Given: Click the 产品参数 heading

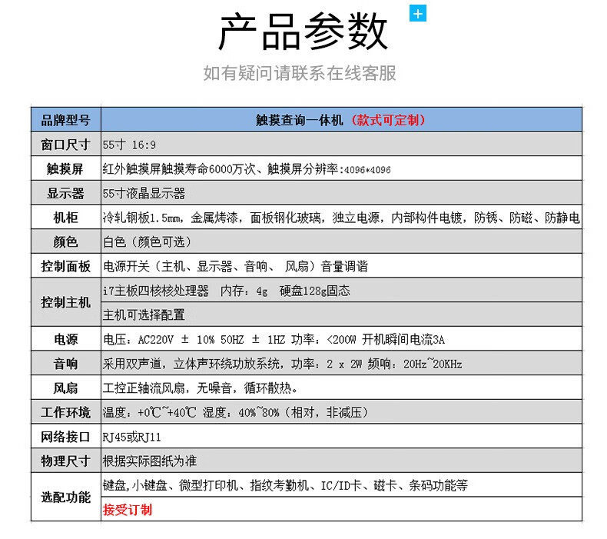Looking at the screenshot, I should pos(303,32).
